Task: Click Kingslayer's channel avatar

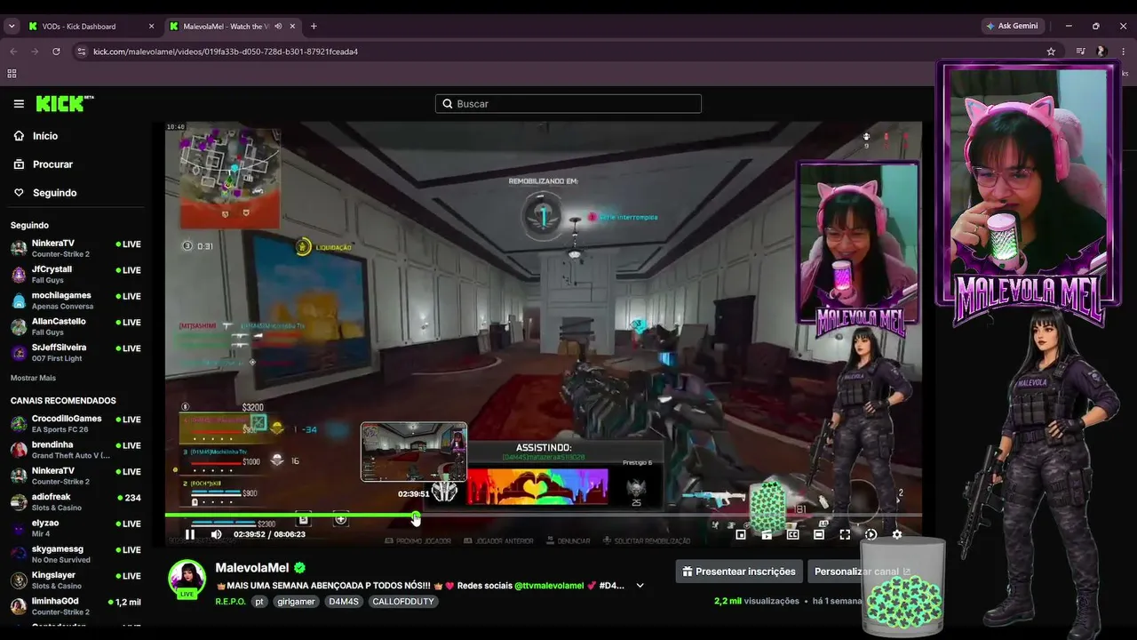Action: (19, 580)
